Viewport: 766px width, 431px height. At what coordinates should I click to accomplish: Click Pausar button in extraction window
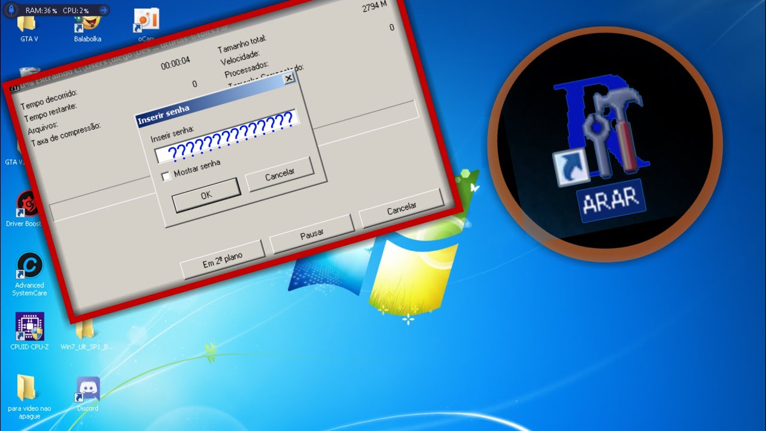click(x=312, y=233)
